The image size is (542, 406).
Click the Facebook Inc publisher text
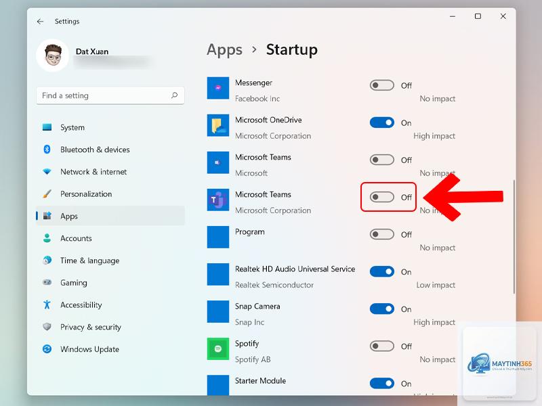[x=257, y=99]
